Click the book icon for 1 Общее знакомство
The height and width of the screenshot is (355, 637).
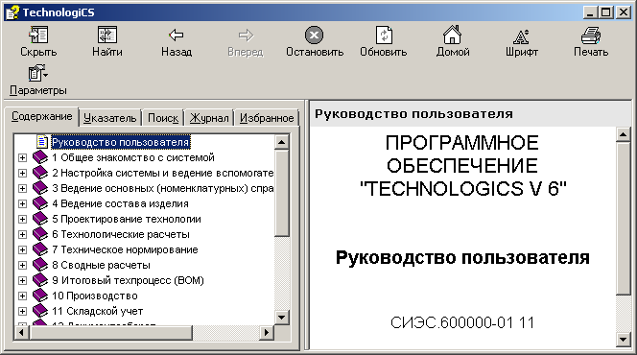click(40, 157)
